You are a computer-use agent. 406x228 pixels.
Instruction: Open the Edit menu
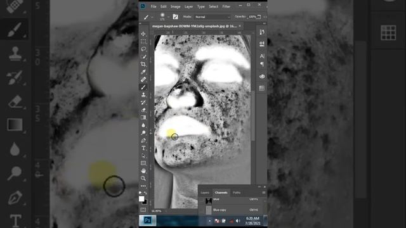click(164, 6)
